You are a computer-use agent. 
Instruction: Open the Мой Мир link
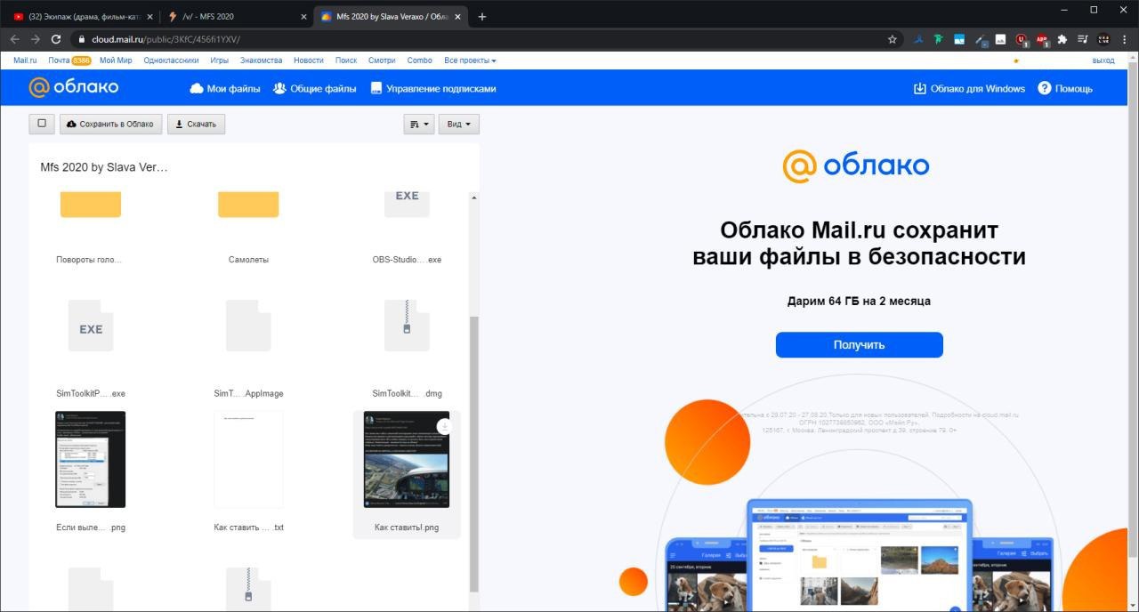pyautogui.click(x=116, y=60)
